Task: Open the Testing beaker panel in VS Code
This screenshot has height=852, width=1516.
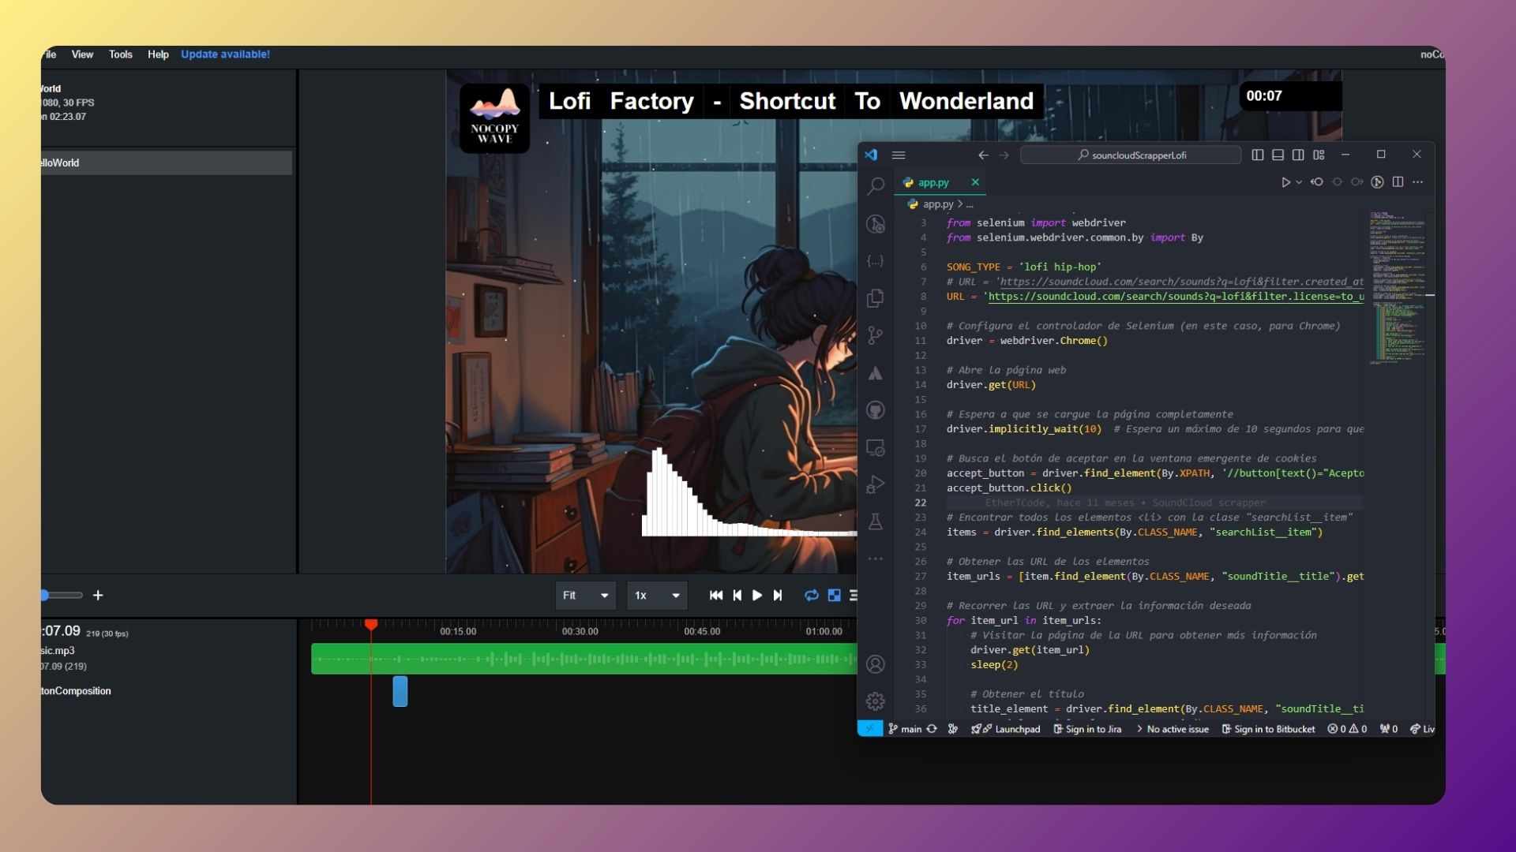Action: click(x=876, y=522)
